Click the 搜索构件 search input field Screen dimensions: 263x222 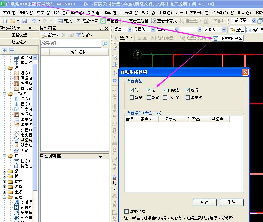71,43
